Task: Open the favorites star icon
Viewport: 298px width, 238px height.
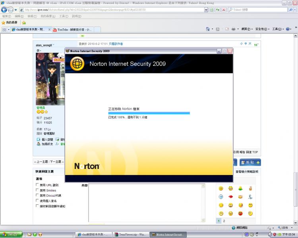Action: pos(4,23)
